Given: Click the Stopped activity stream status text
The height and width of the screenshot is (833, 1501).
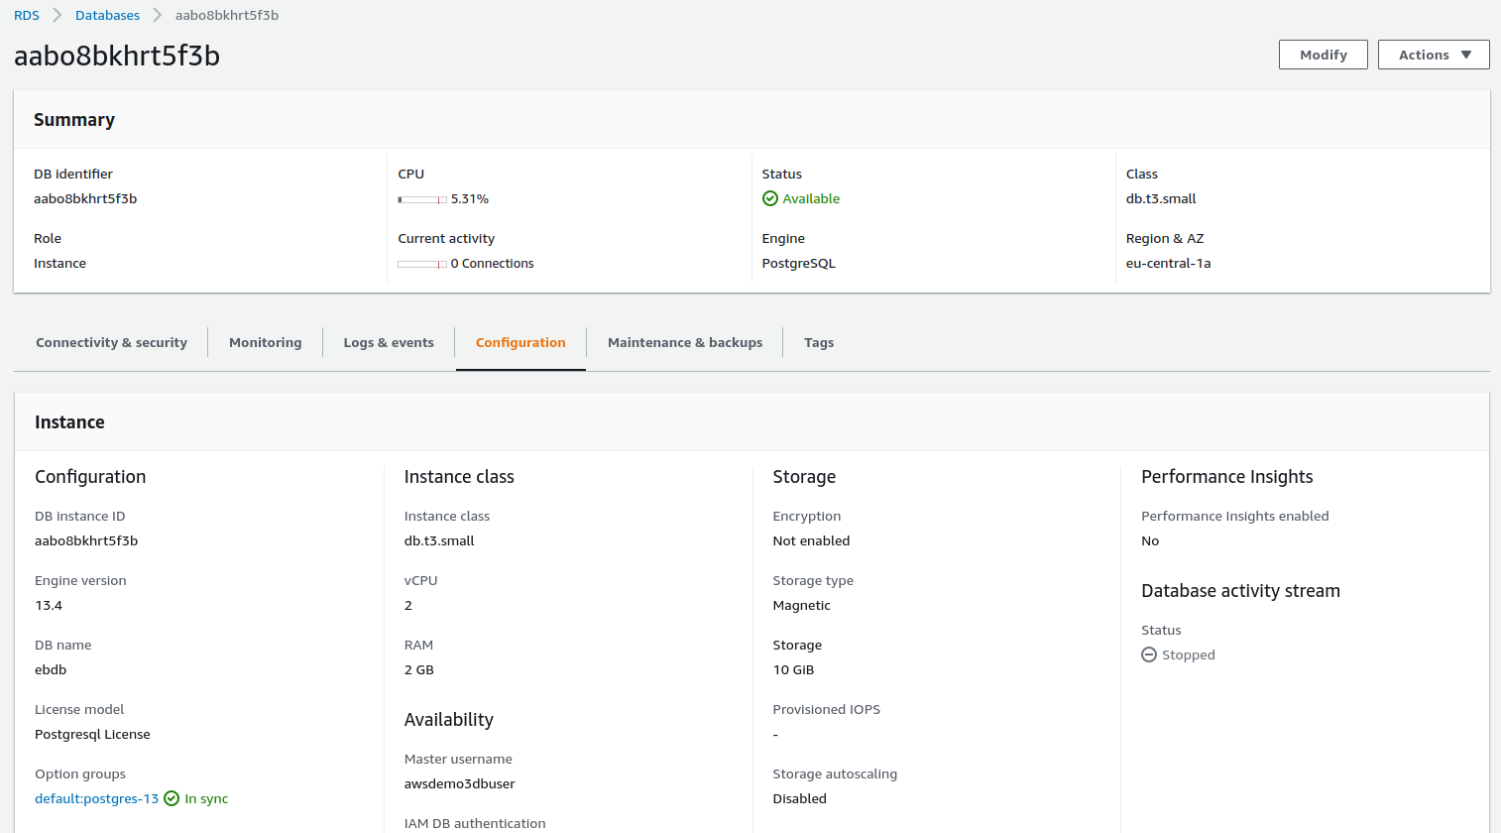Looking at the screenshot, I should 1189,654.
